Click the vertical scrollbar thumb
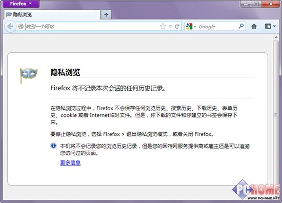This screenshot has width=282, height=203. 276,115
